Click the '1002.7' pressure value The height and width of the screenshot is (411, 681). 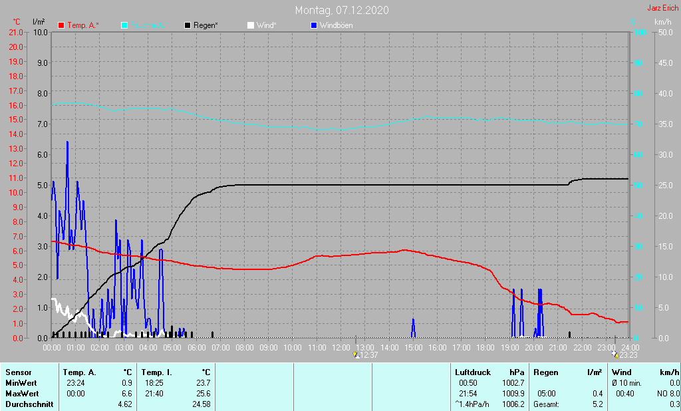pos(513,383)
